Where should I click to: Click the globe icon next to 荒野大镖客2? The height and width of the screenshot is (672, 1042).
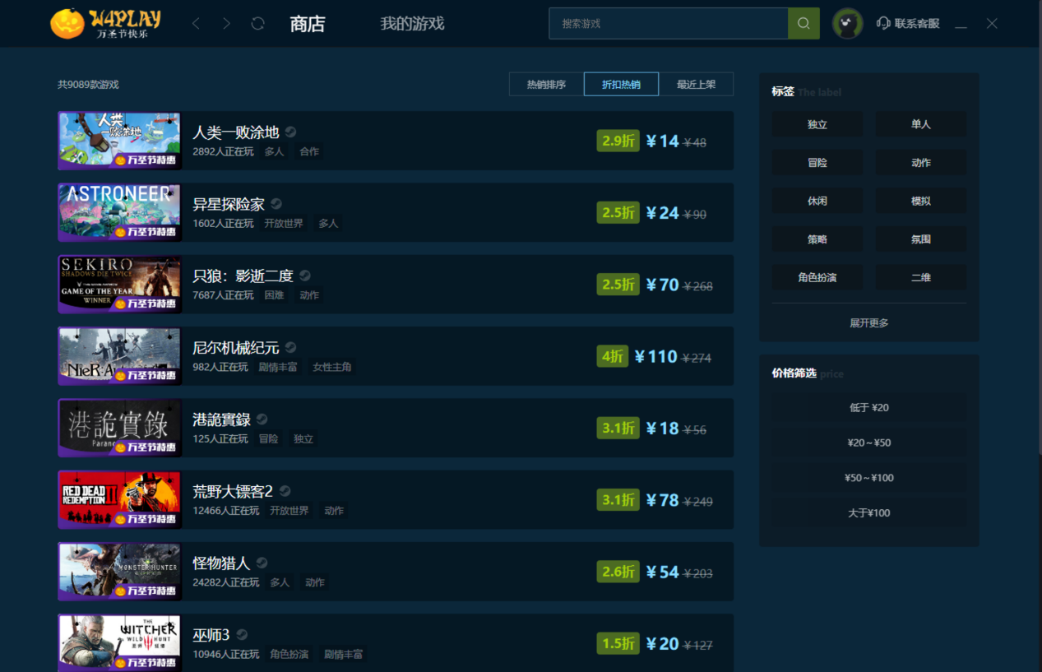(285, 489)
